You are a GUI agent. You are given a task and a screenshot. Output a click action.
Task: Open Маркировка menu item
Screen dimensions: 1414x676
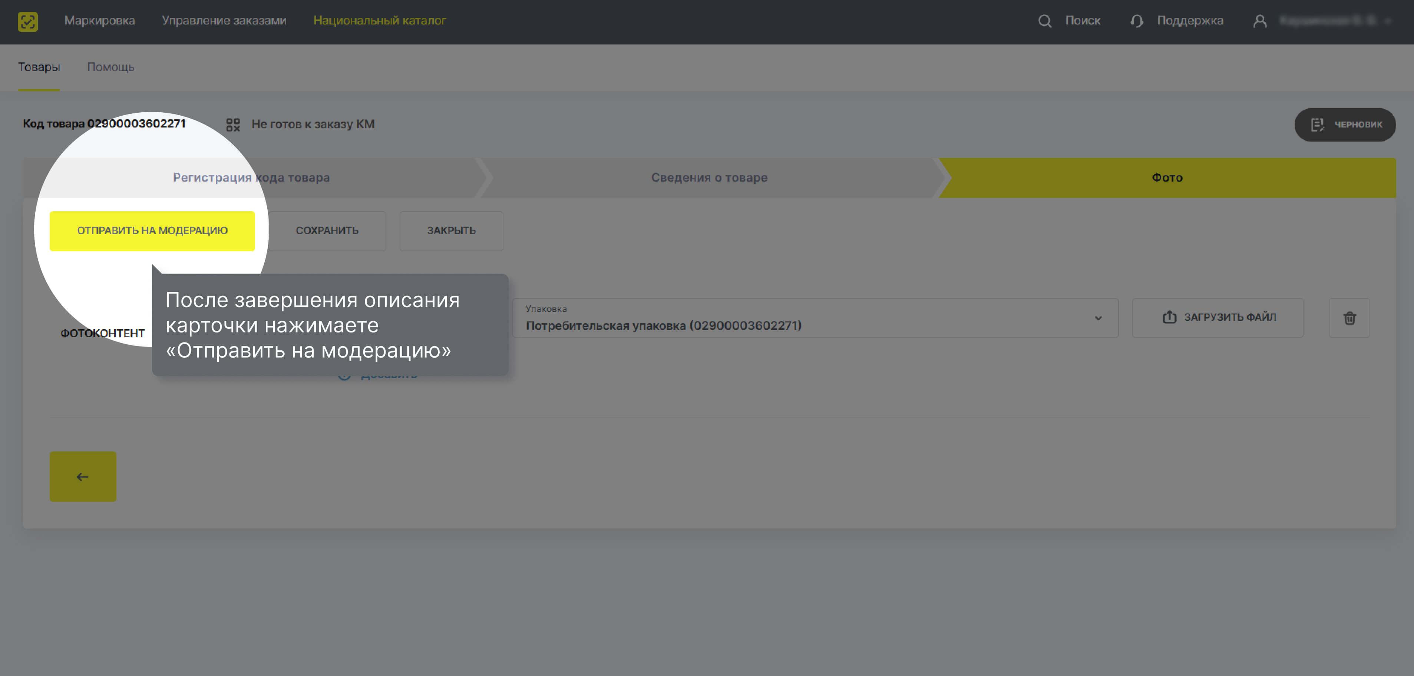(99, 21)
